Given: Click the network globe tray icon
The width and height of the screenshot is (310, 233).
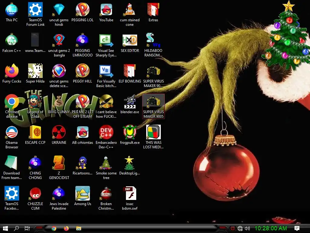Looking at the screenshot, I should click(x=240, y=228).
